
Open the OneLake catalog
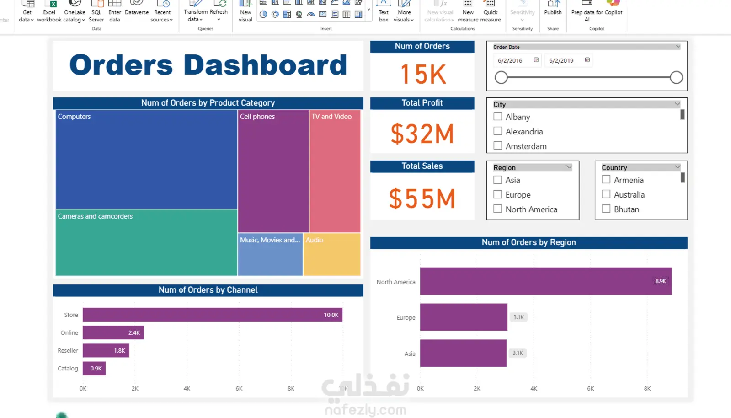[x=74, y=12]
